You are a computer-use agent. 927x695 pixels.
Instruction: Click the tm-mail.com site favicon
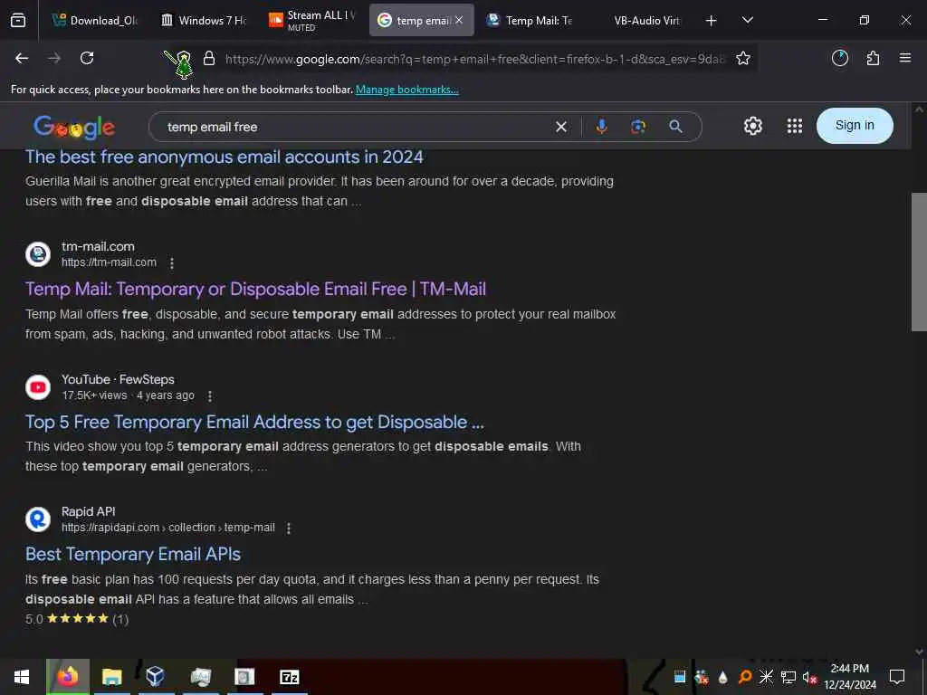point(38,254)
